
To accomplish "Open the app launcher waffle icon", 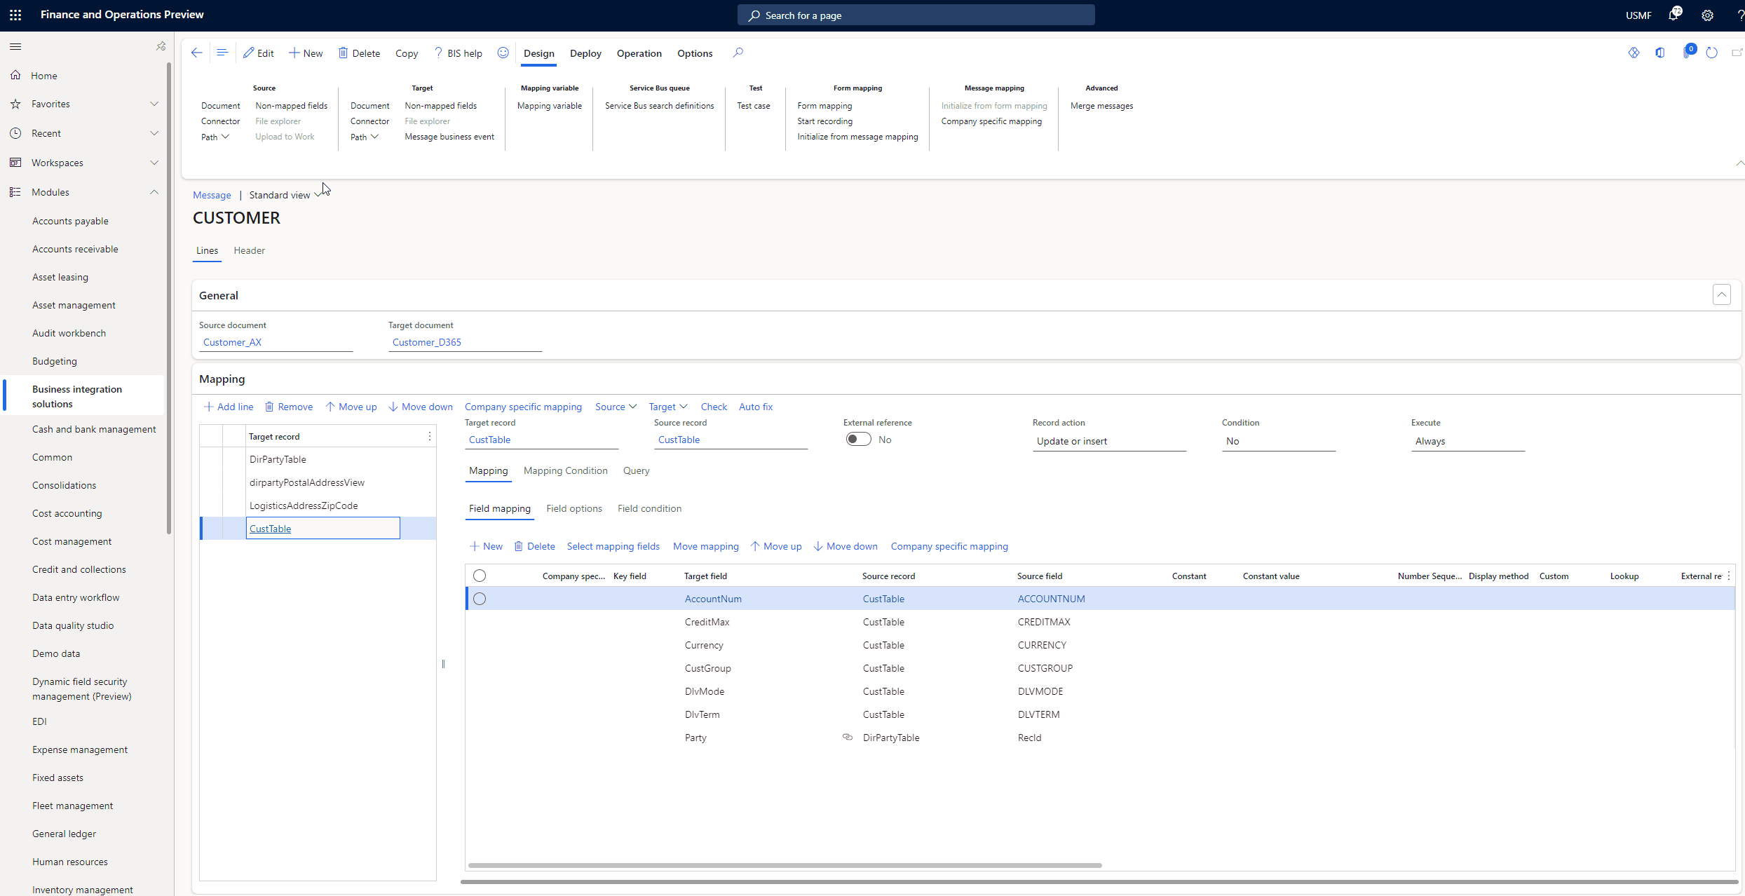I will [15, 15].
